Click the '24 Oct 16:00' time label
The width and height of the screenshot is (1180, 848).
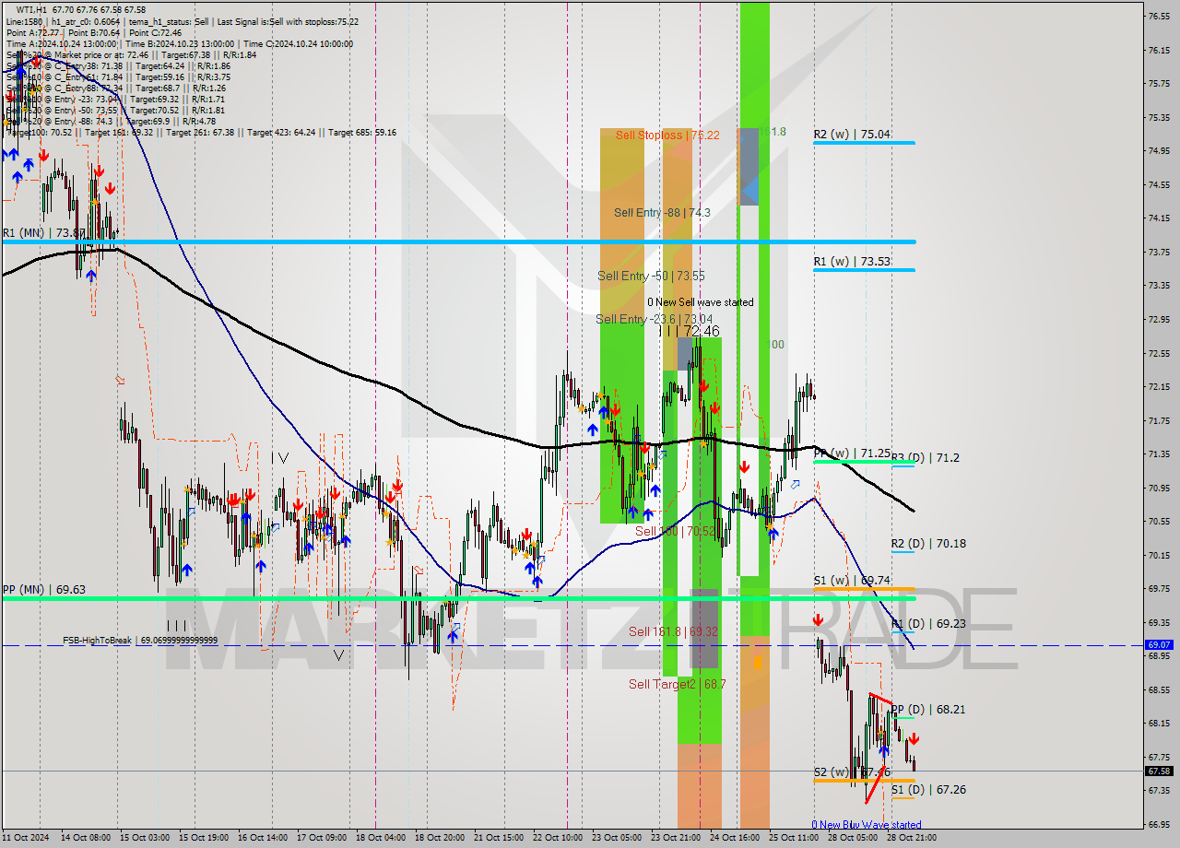[736, 839]
